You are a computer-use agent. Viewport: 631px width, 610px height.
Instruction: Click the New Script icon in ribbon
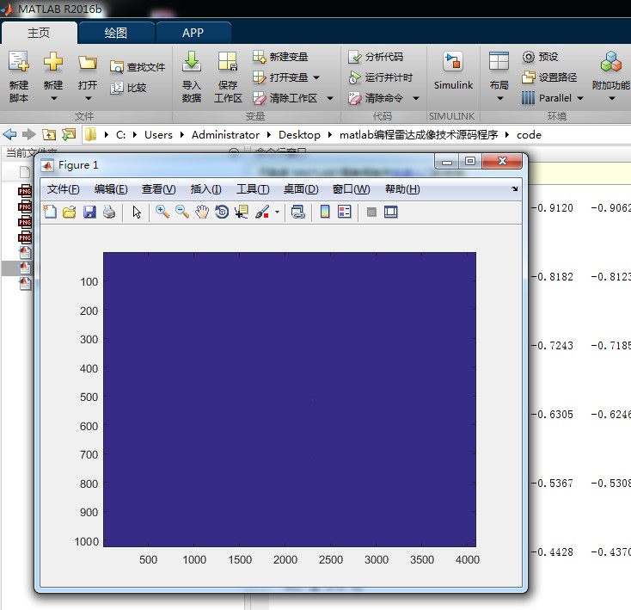(x=19, y=62)
